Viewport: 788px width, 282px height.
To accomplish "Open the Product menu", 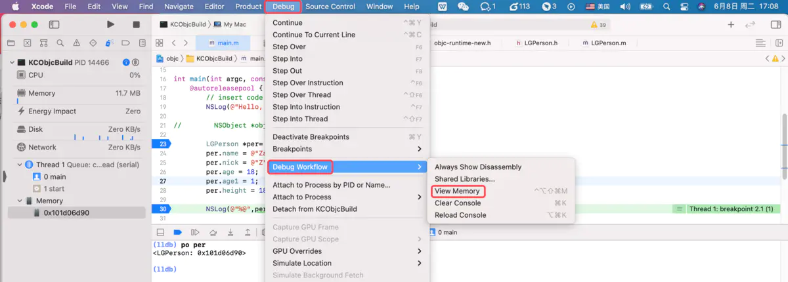I will pyautogui.click(x=248, y=7).
